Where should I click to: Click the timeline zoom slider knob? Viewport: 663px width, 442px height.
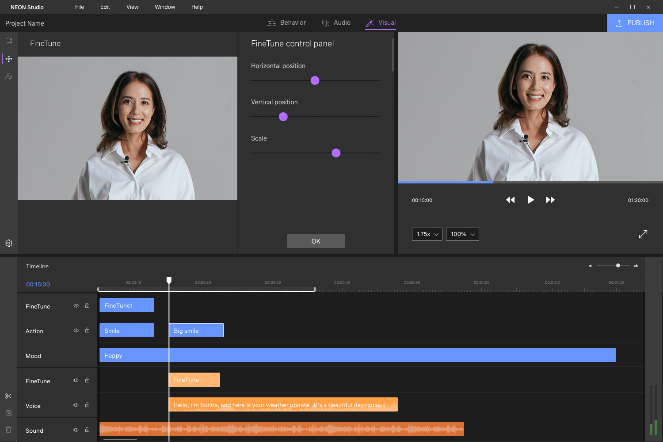click(x=618, y=266)
